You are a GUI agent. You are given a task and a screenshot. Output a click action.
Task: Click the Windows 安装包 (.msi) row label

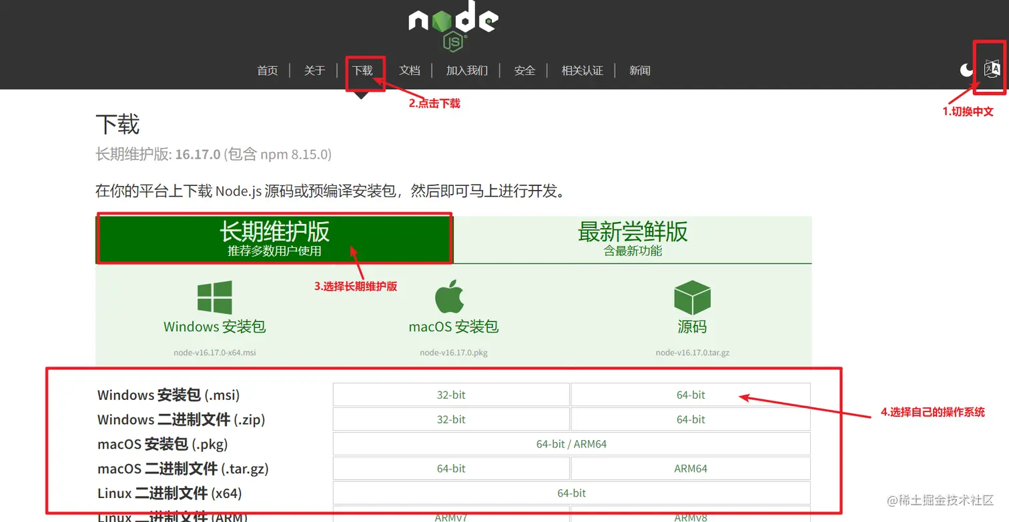(x=168, y=395)
